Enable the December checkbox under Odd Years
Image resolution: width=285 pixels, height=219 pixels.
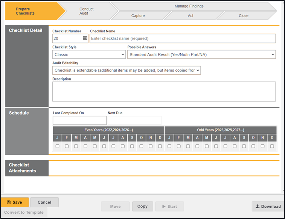(x=272, y=146)
